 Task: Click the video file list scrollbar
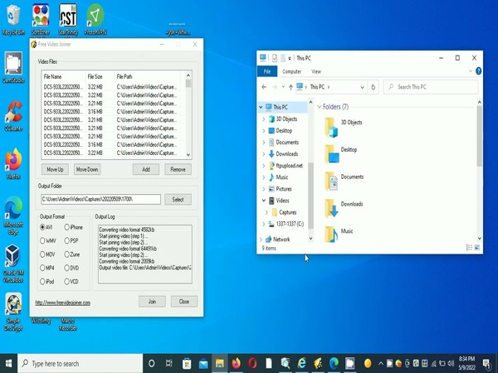point(189,116)
